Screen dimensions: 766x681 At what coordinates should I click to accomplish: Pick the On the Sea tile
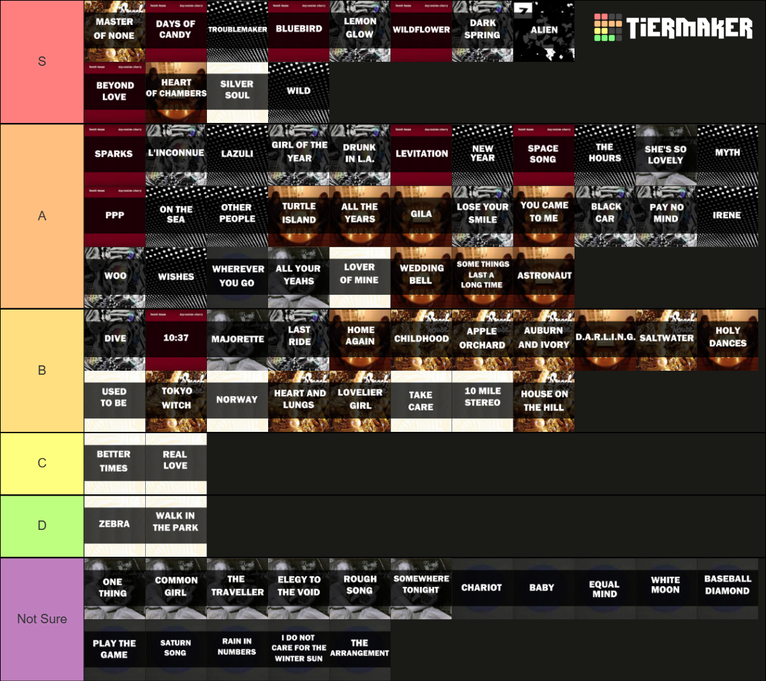(x=176, y=216)
